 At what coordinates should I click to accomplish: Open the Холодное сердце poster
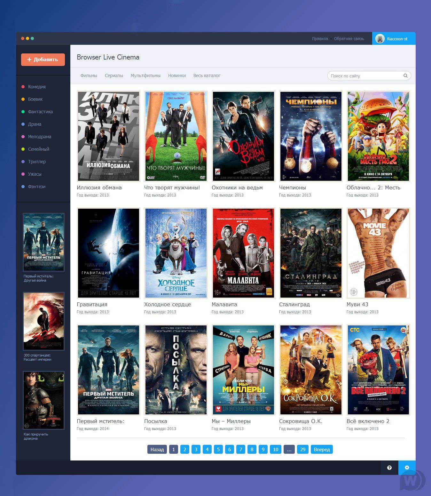[176, 253]
